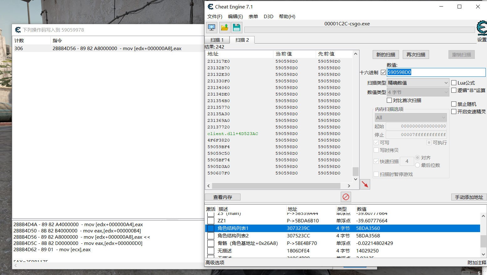Viewport: 487px width, 275px height.
Task: Enable the speedhack checkbox
Action: [454, 112]
